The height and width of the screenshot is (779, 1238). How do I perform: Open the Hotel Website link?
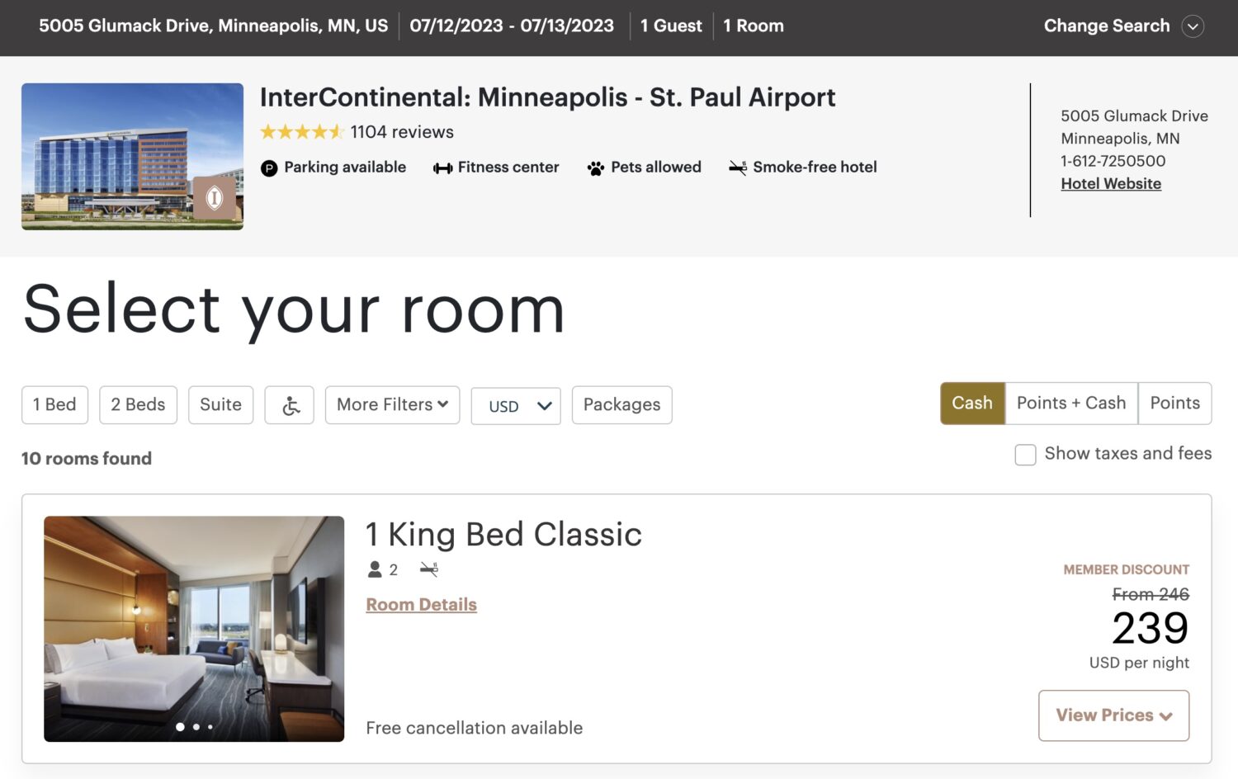[x=1110, y=183]
